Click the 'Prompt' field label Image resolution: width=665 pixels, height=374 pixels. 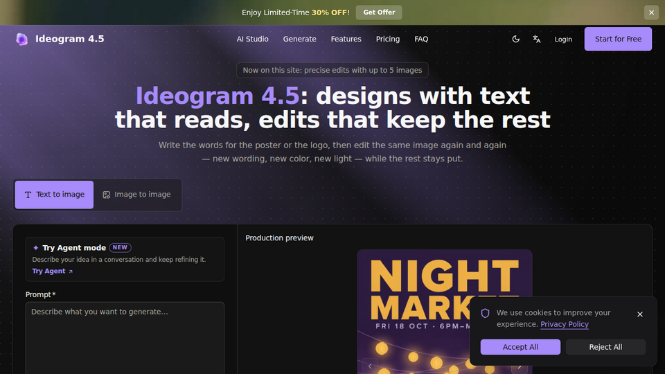[x=40, y=295]
